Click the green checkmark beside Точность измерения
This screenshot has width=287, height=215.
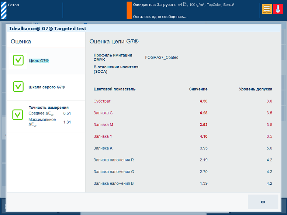18,115
